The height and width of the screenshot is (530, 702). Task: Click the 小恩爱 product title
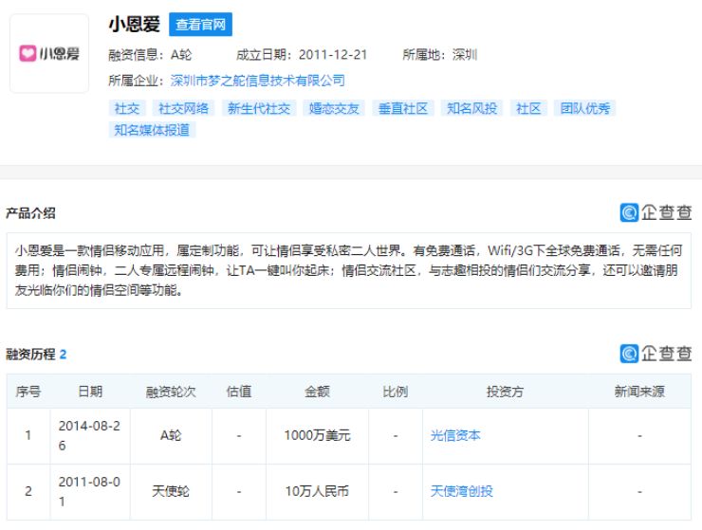135,24
